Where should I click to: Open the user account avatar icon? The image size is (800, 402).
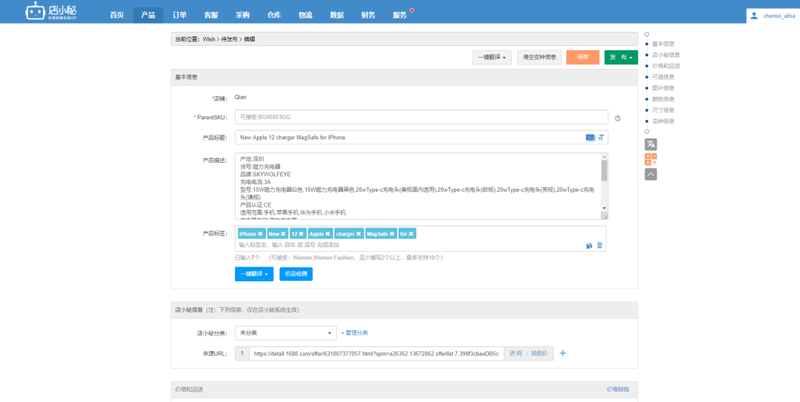(x=754, y=16)
